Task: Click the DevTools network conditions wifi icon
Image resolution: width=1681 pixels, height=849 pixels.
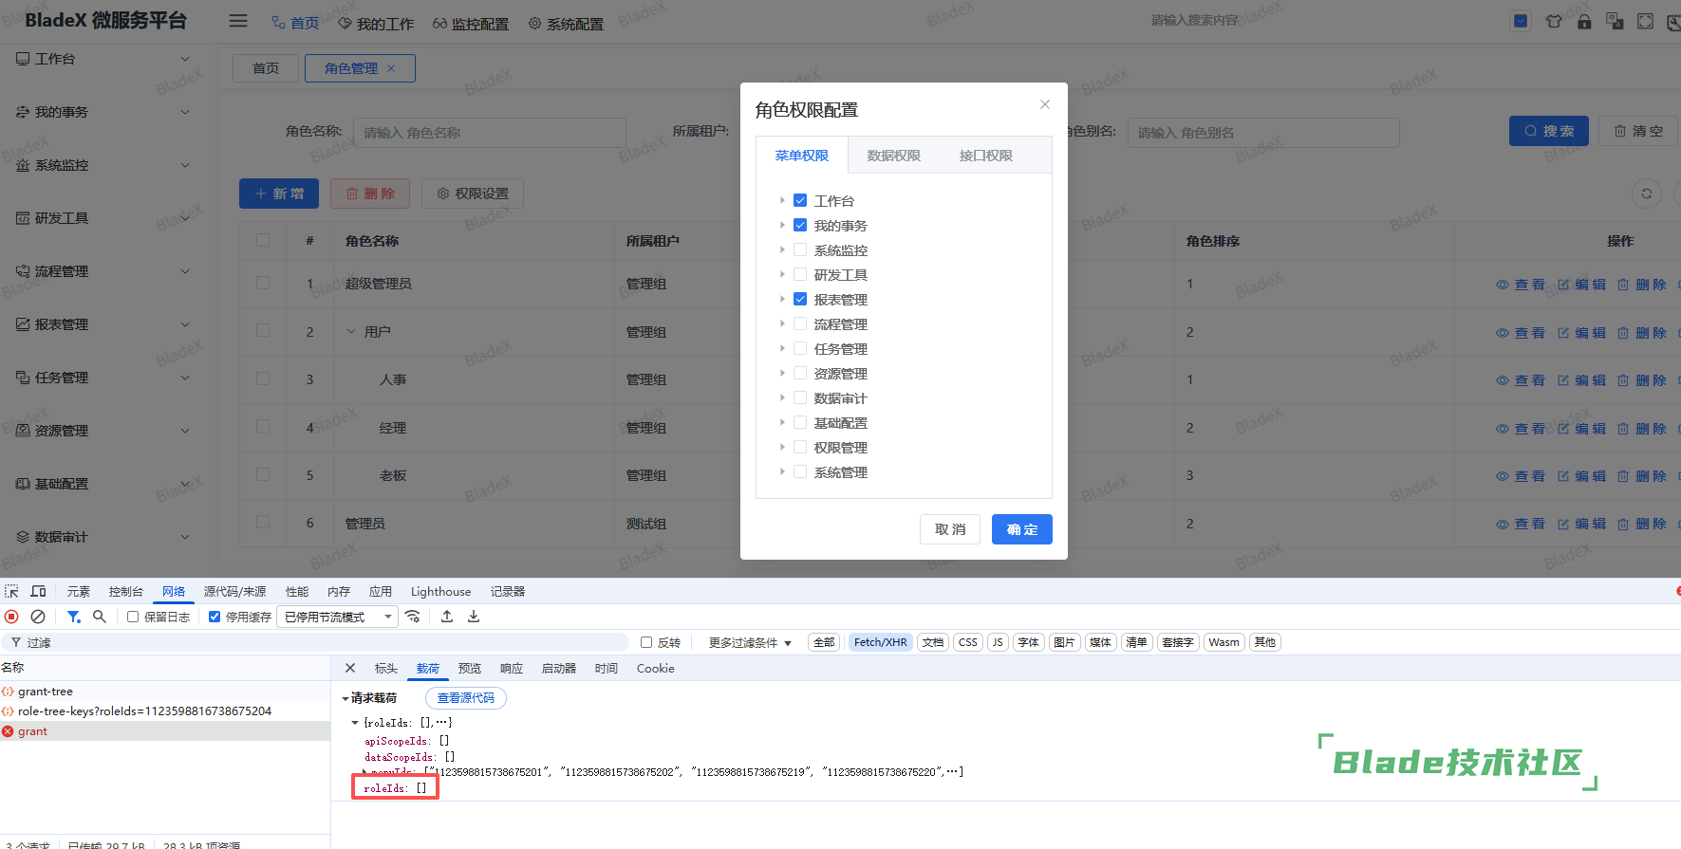Action: (413, 617)
